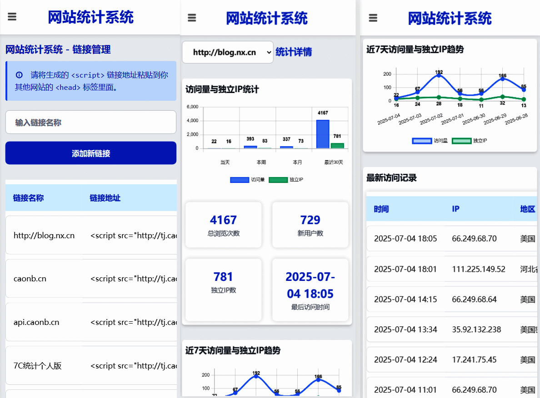Click the 网站统计系统 title in the left panel
Image resolution: width=540 pixels, height=398 pixels.
(x=90, y=17)
